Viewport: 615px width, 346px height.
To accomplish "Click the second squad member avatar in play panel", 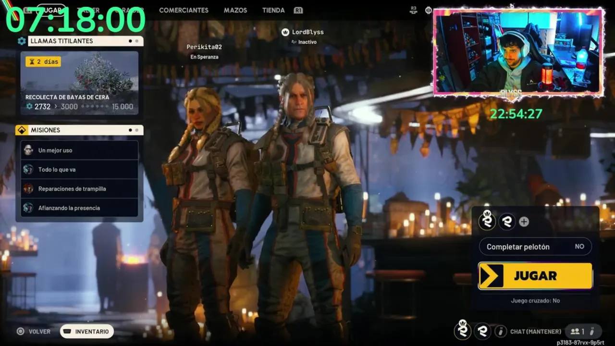I will coord(506,222).
